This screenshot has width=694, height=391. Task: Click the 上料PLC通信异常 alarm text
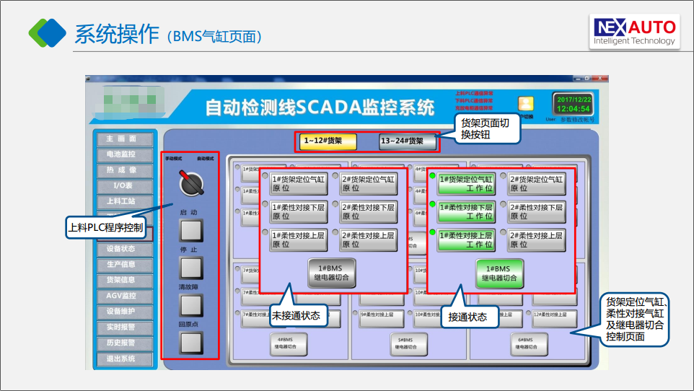pyautogui.click(x=475, y=94)
